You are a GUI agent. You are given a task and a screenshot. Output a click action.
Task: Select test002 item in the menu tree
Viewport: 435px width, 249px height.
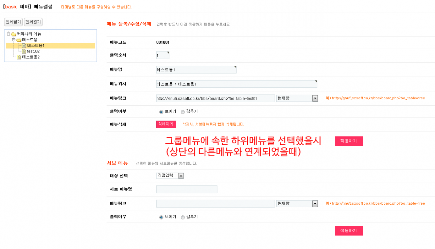(x=33, y=51)
